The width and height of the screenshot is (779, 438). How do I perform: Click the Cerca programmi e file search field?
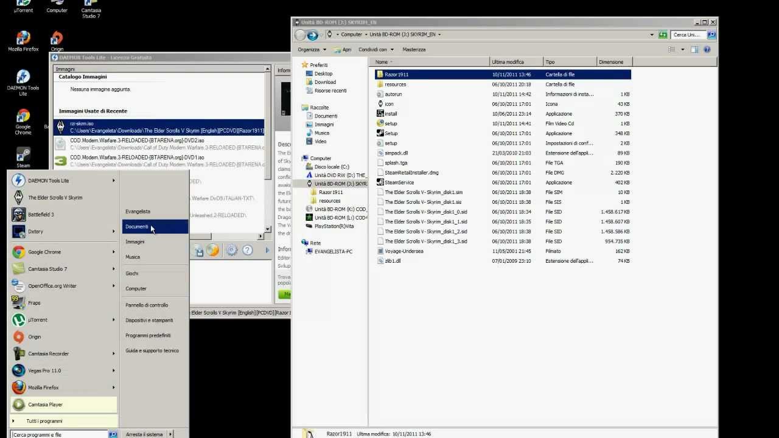(x=59, y=434)
